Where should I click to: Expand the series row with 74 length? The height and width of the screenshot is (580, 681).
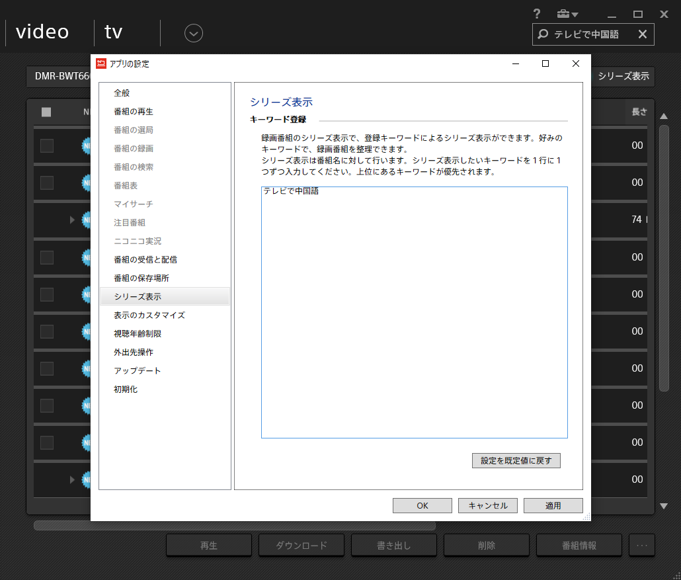coord(73,220)
